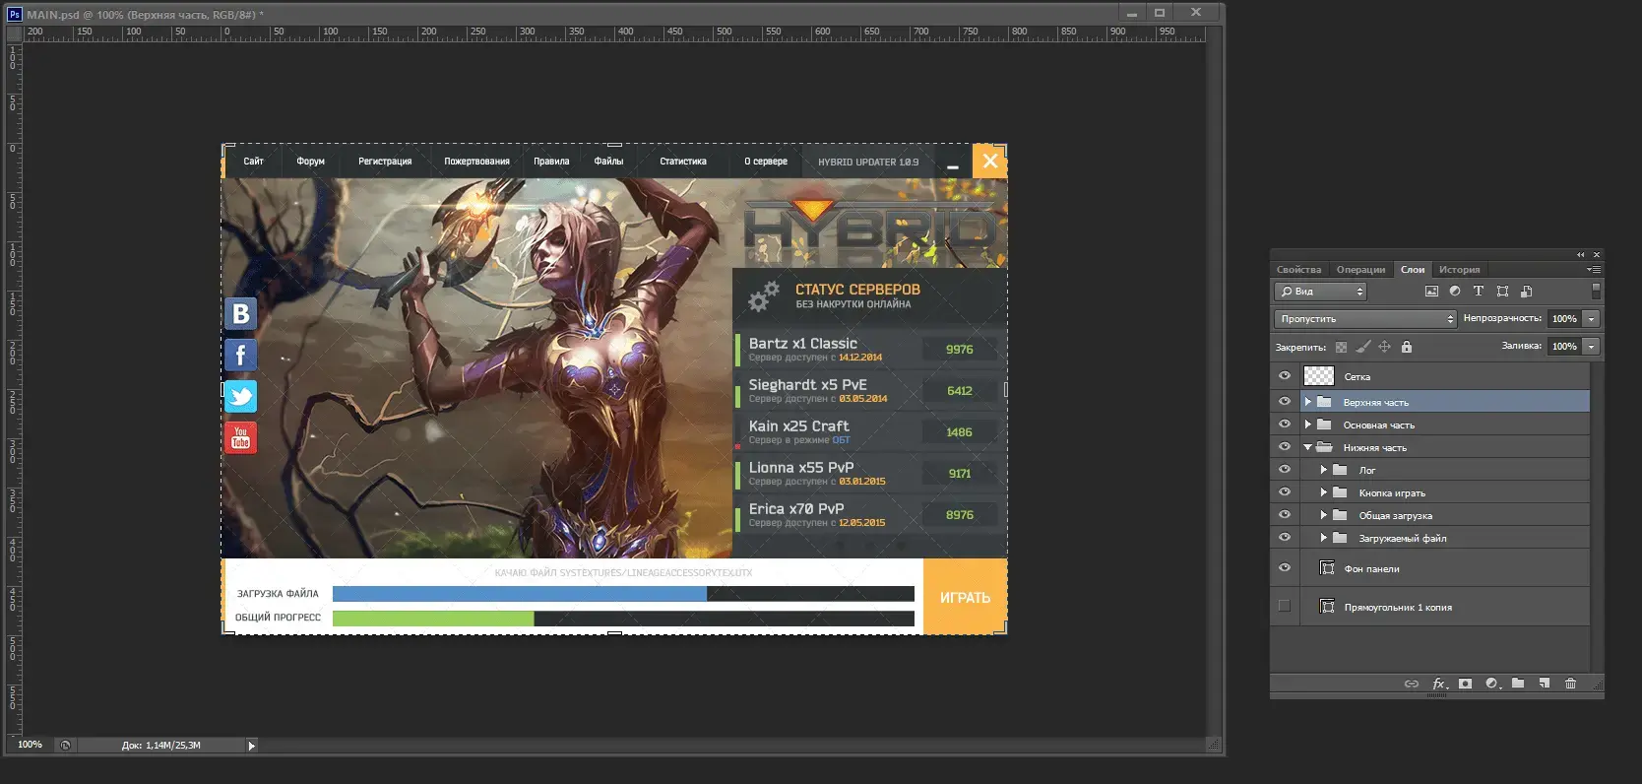This screenshot has height=784, width=1642.
Task: Click the green ОБЩИЙ ПРОГРЕСС progress bar
Action: 433,619
